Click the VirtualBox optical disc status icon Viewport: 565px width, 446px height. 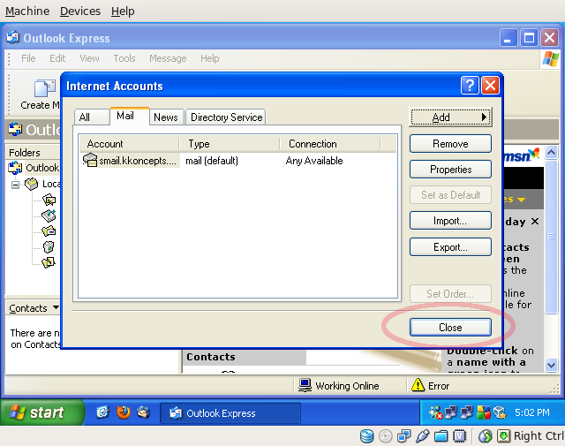pos(385,436)
